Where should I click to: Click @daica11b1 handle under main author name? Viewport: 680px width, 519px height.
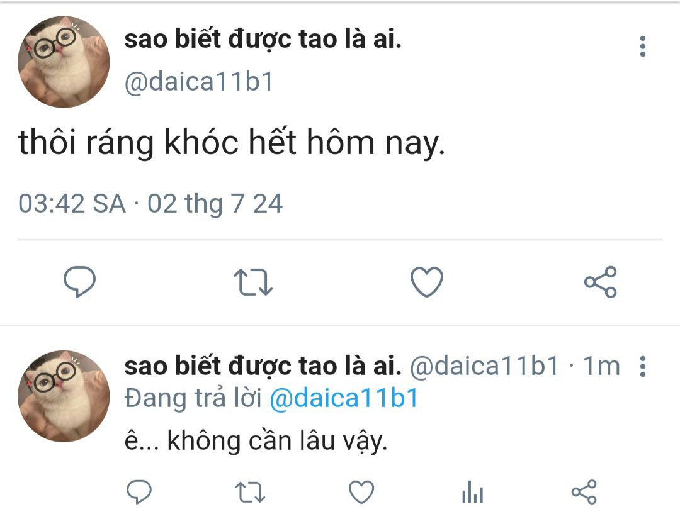(198, 81)
